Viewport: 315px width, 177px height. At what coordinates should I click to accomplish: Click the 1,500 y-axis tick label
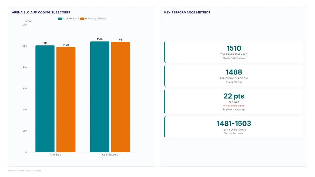pyautogui.click(x=24, y=46)
